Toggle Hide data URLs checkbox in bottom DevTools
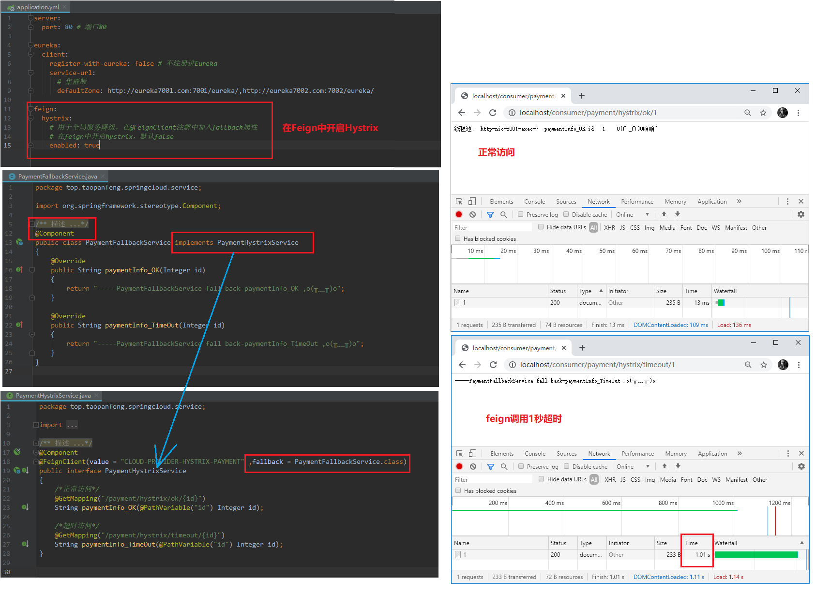 (x=542, y=479)
